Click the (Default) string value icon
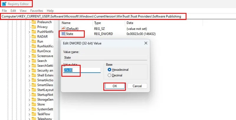 [63, 28]
